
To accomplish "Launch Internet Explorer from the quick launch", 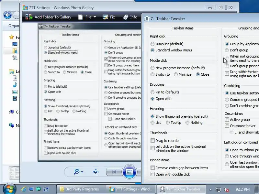I will click(24, 189).
